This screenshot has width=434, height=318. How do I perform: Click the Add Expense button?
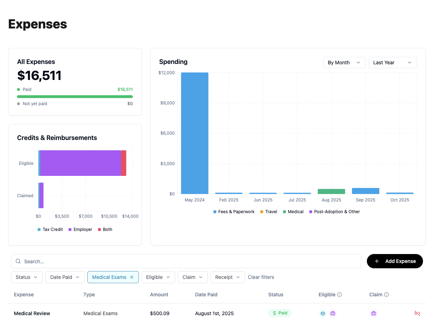point(395,261)
